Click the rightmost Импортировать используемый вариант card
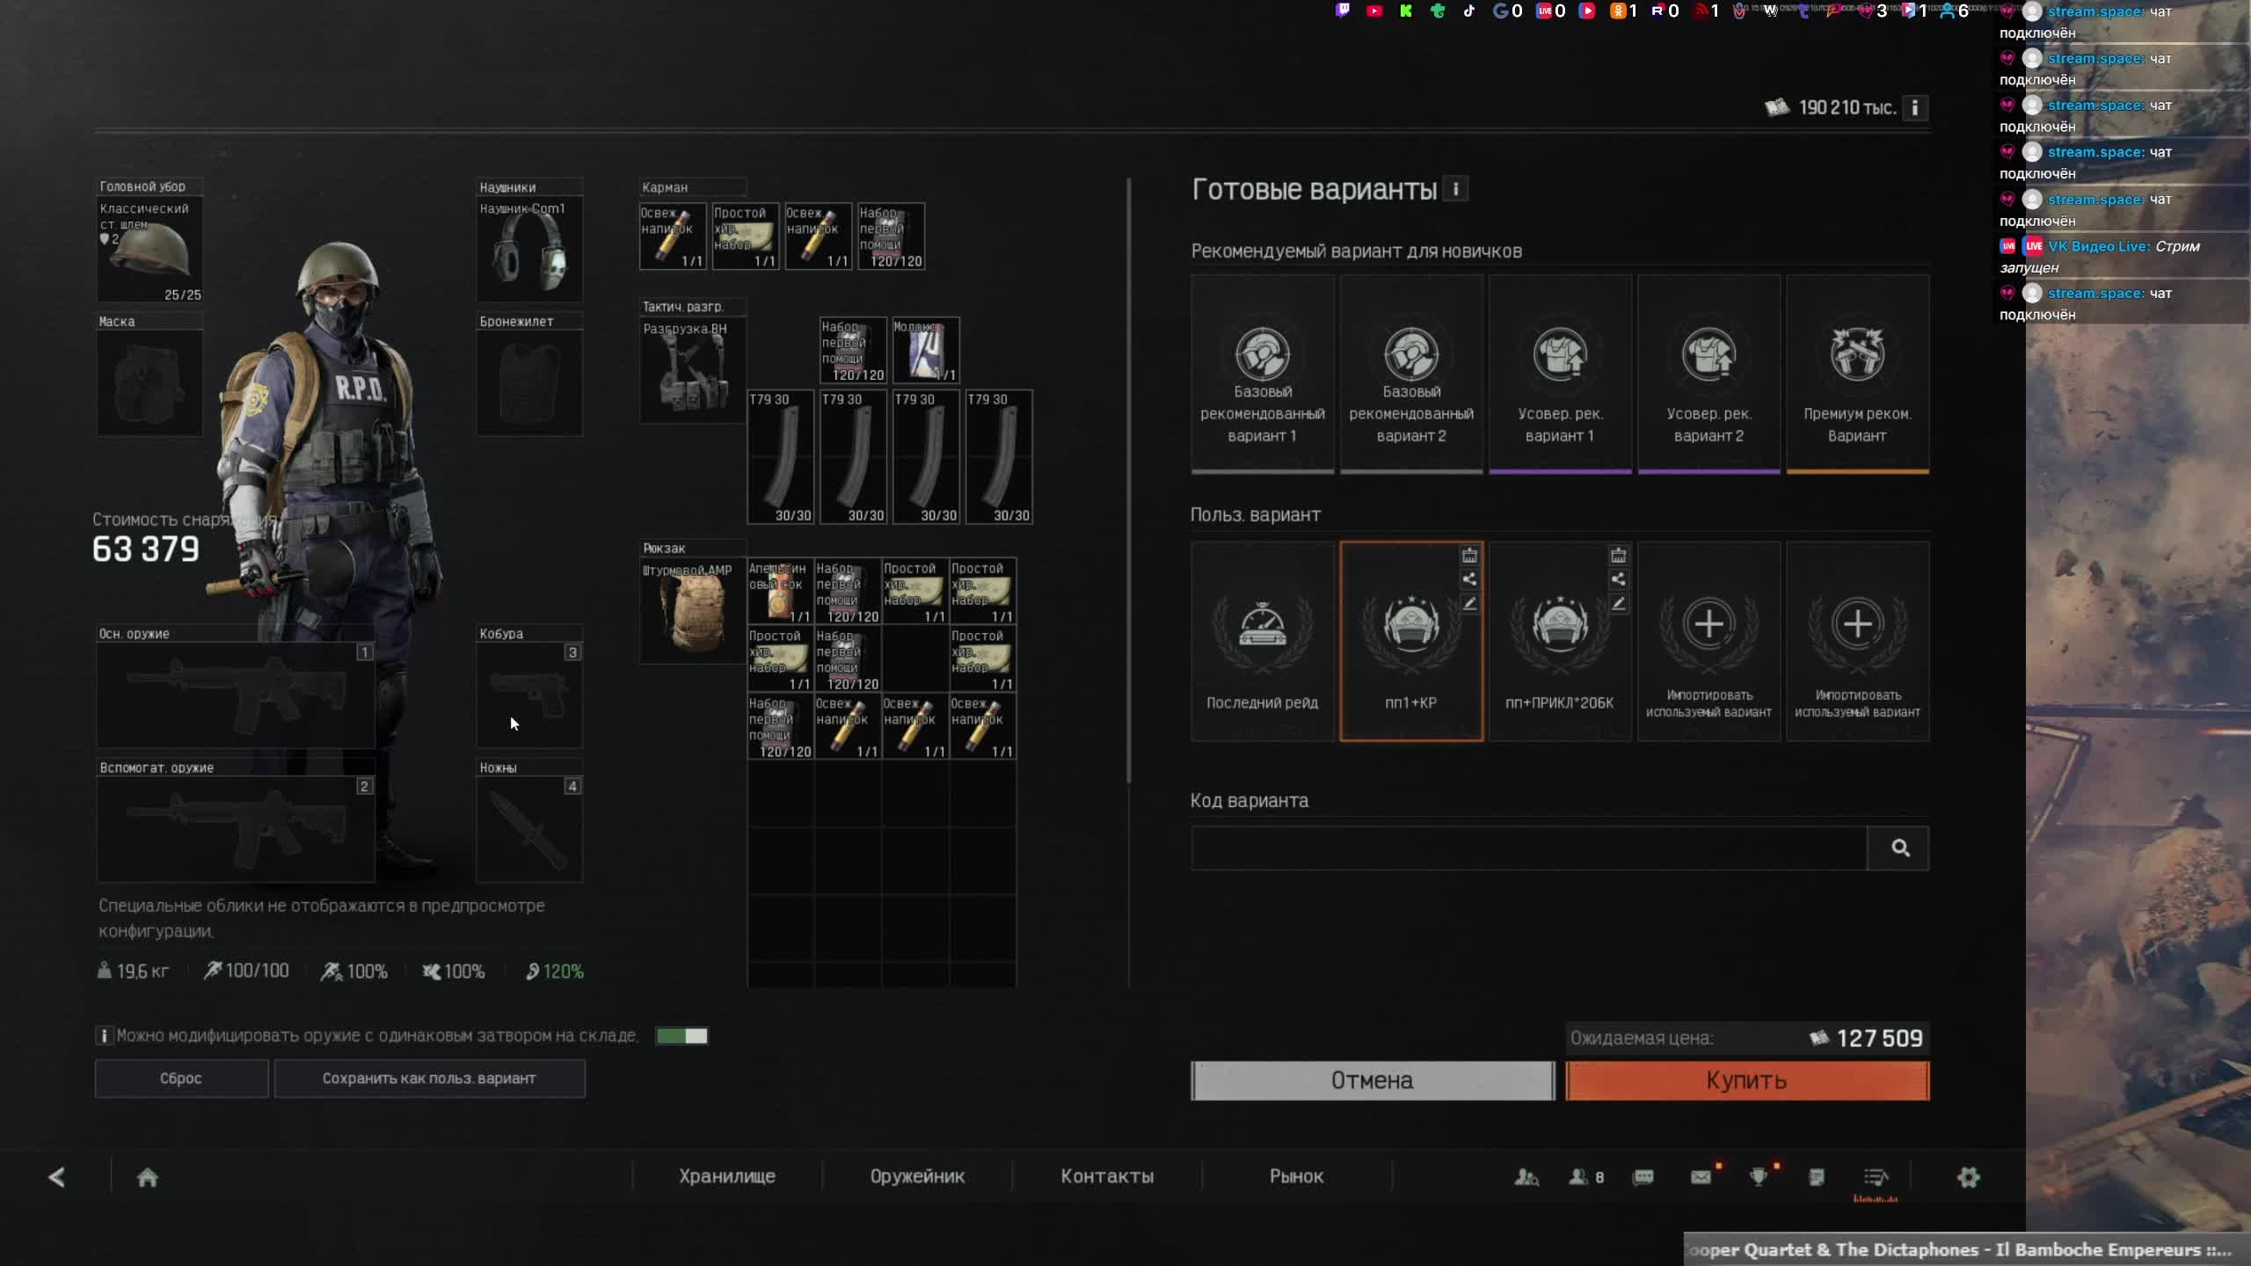The image size is (2251, 1266). coord(1857,642)
